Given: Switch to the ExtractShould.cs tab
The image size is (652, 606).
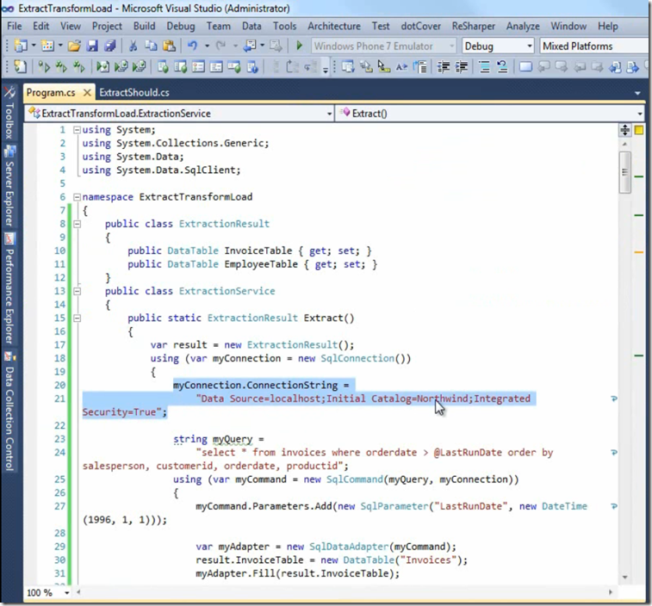Looking at the screenshot, I should [134, 93].
